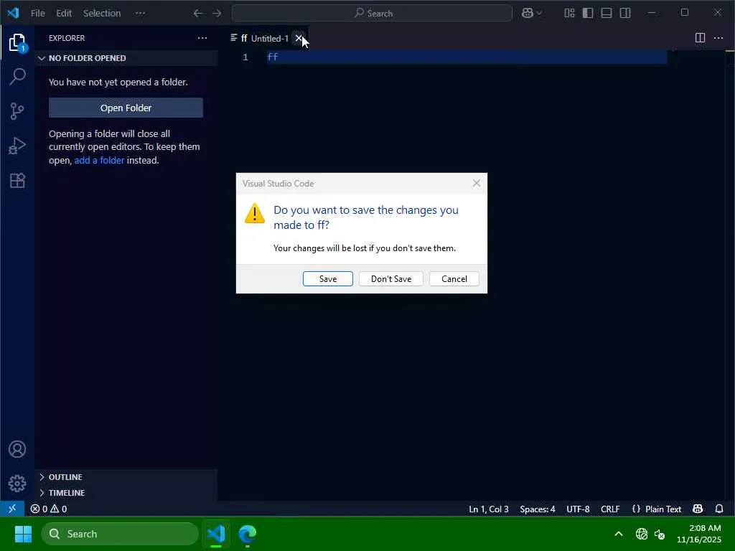Click the VS Code taskbar icon
This screenshot has height=551, width=735.
tap(216, 534)
